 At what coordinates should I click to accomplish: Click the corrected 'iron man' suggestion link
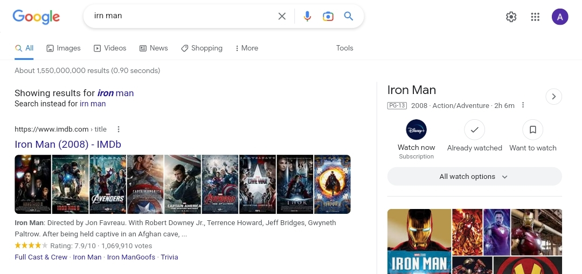tap(115, 93)
